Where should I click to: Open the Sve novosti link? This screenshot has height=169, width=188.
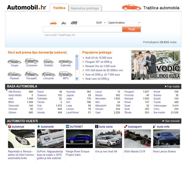pyautogui.click(x=171, y=121)
